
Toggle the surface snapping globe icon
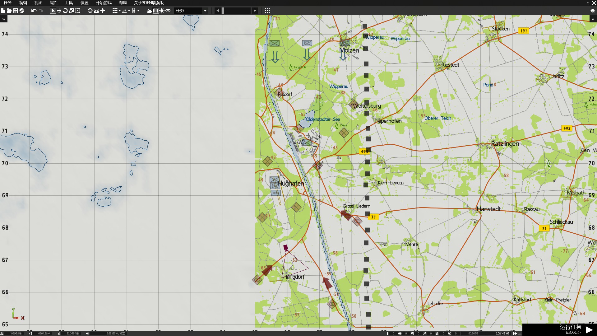[90, 11]
